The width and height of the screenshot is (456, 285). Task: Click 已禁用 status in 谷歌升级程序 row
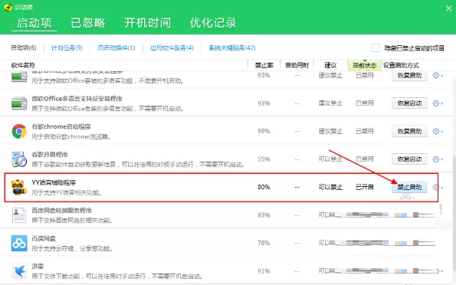[364, 159]
